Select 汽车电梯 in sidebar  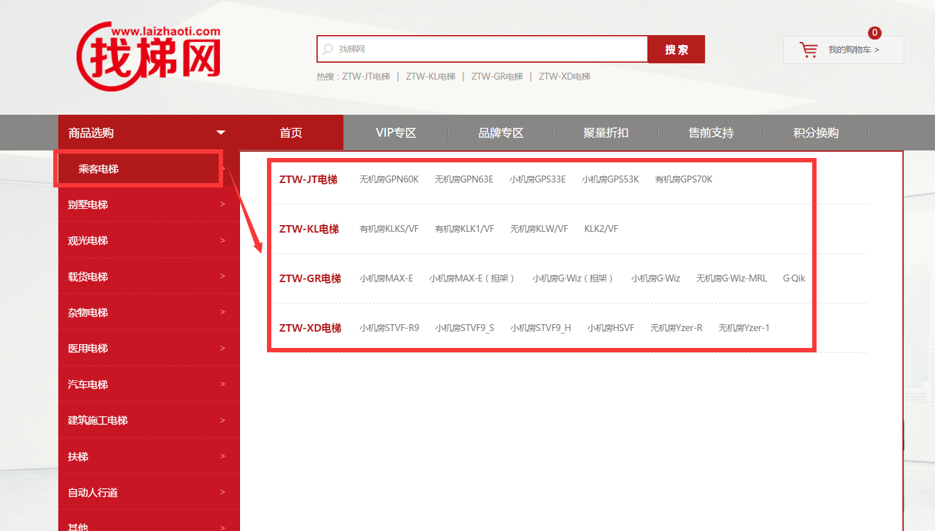tap(88, 384)
